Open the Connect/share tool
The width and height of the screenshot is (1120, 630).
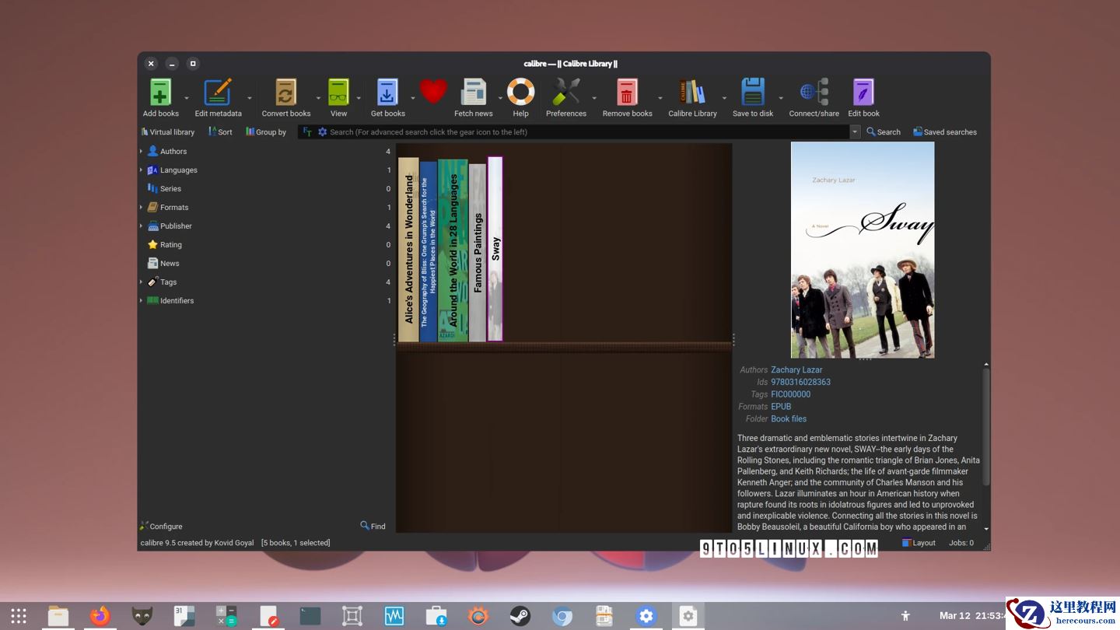click(814, 93)
